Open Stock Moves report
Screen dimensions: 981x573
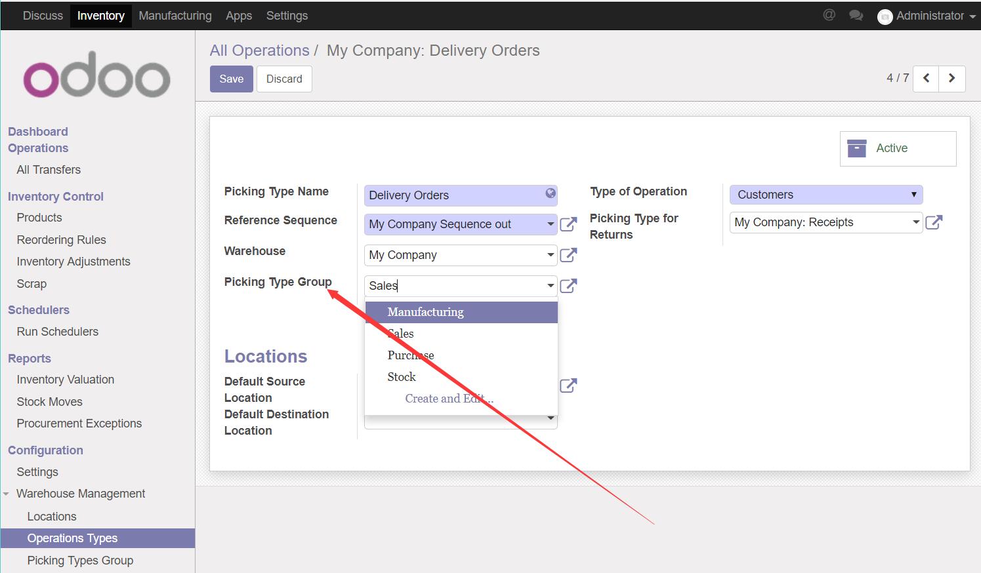50,402
